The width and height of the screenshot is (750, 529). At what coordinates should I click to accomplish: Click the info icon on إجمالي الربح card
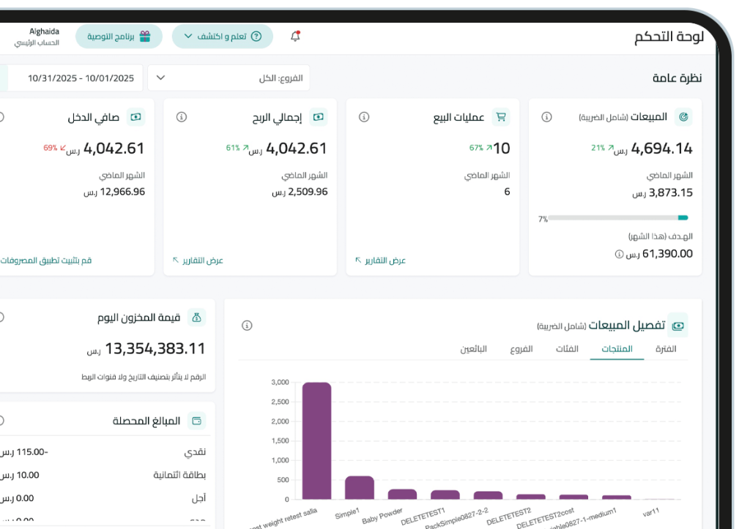click(181, 118)
